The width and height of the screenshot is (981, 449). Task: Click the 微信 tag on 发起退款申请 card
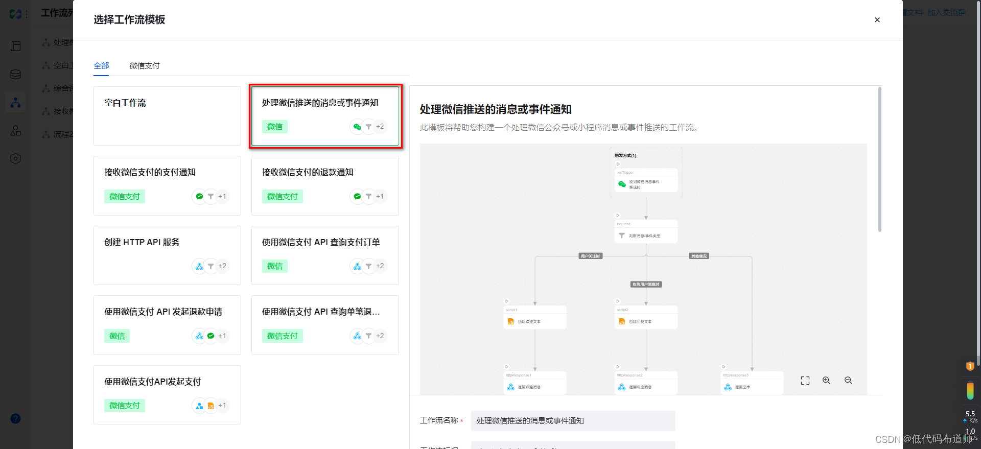coord(117,336)
